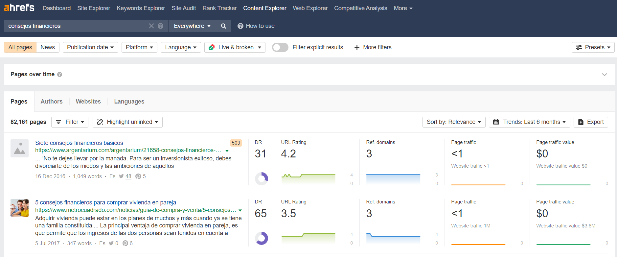
Task: Switch to the Authors tab
Action: tap(52, 102)
